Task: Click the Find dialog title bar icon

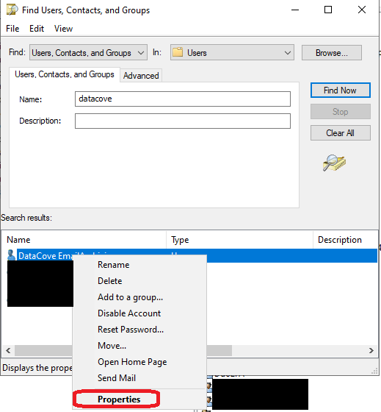Action: click(x=12, y=10)
